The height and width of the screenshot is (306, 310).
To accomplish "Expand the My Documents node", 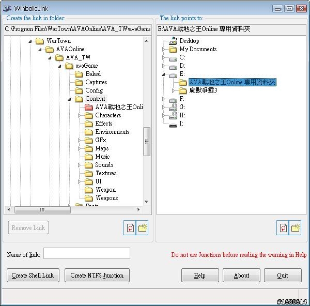I will point(163,49).
